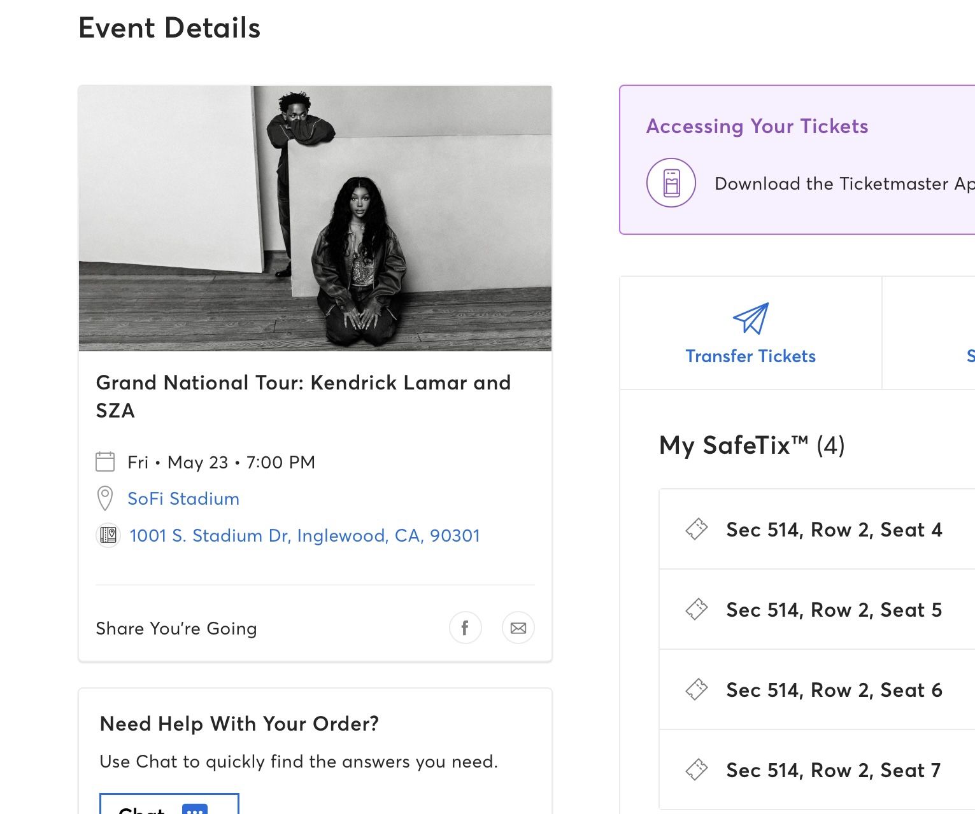This screenshot has height=814, width=975.
Task: Click the location pin icon beside SoFi Stadium
Action: click(105, 498)
